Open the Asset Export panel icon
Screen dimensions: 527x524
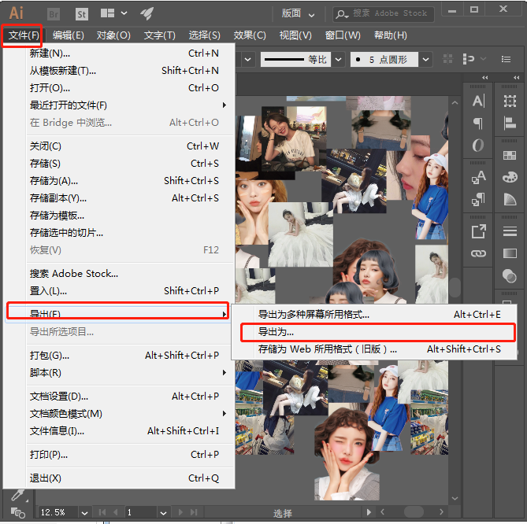(479, 231)
